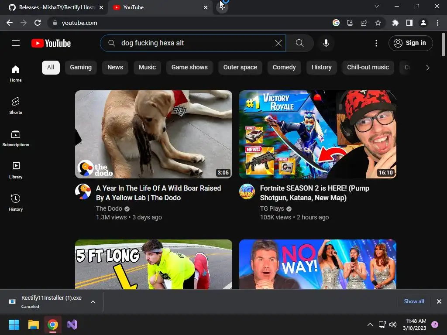Close the downloads bar
The width and height of the screenshot is (447, 335).
439,301
